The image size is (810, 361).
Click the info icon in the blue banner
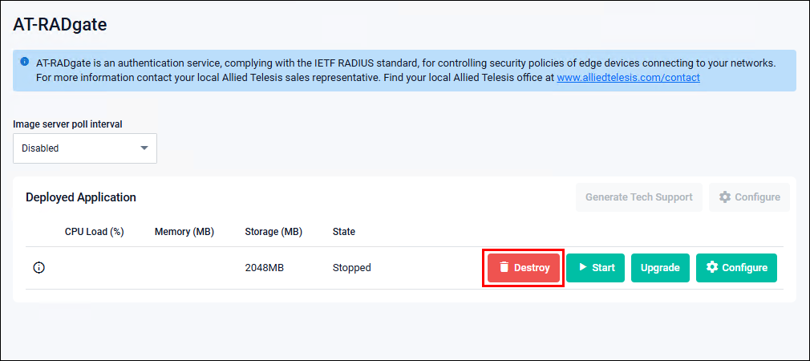[25, 62]
